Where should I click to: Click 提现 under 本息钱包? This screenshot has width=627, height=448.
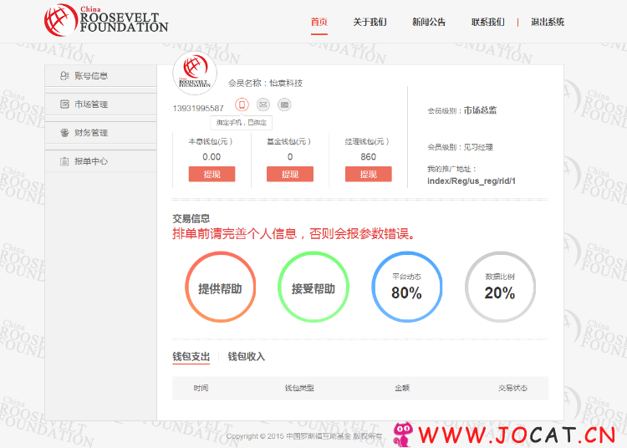point(212,174)
